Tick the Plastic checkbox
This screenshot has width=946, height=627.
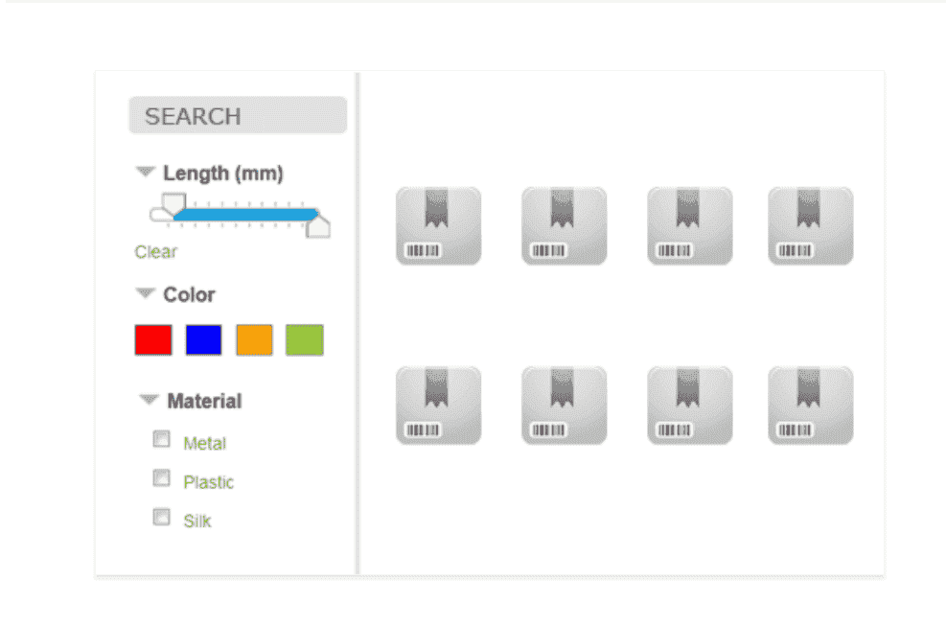(x=161, y=478)
